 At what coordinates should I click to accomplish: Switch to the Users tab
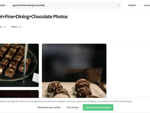click(14, 27)
